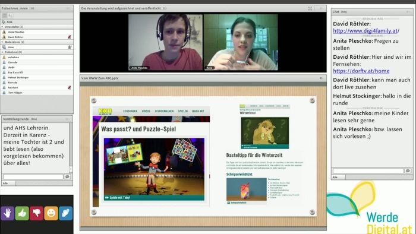Select David Röthler in attendee list
Viewport: 416px width, 234px height.
pos(37,37)
